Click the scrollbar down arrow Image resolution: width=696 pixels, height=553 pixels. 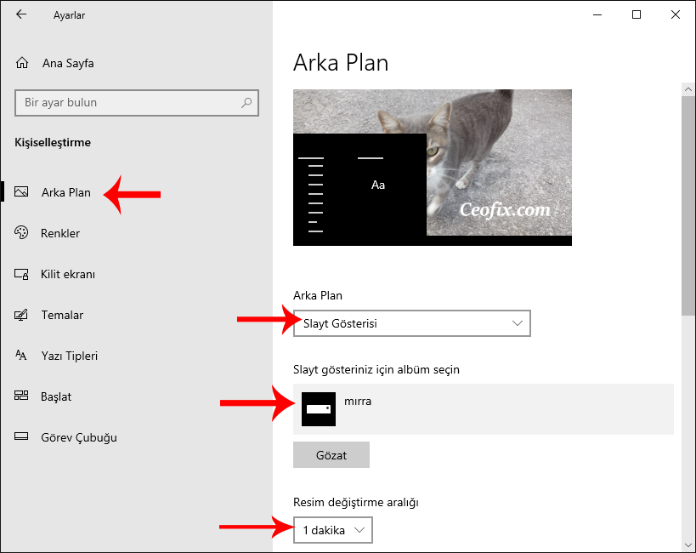pos(688,544)
